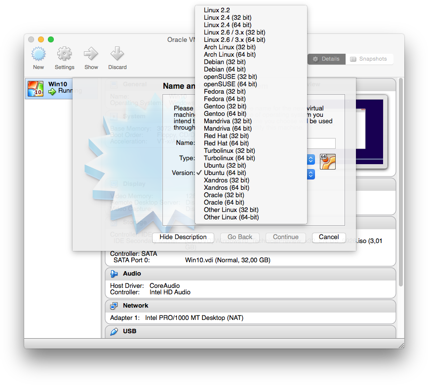The image size is (428, 385).
Task: Click the New virtual machine icon
Action: point(38,54)
